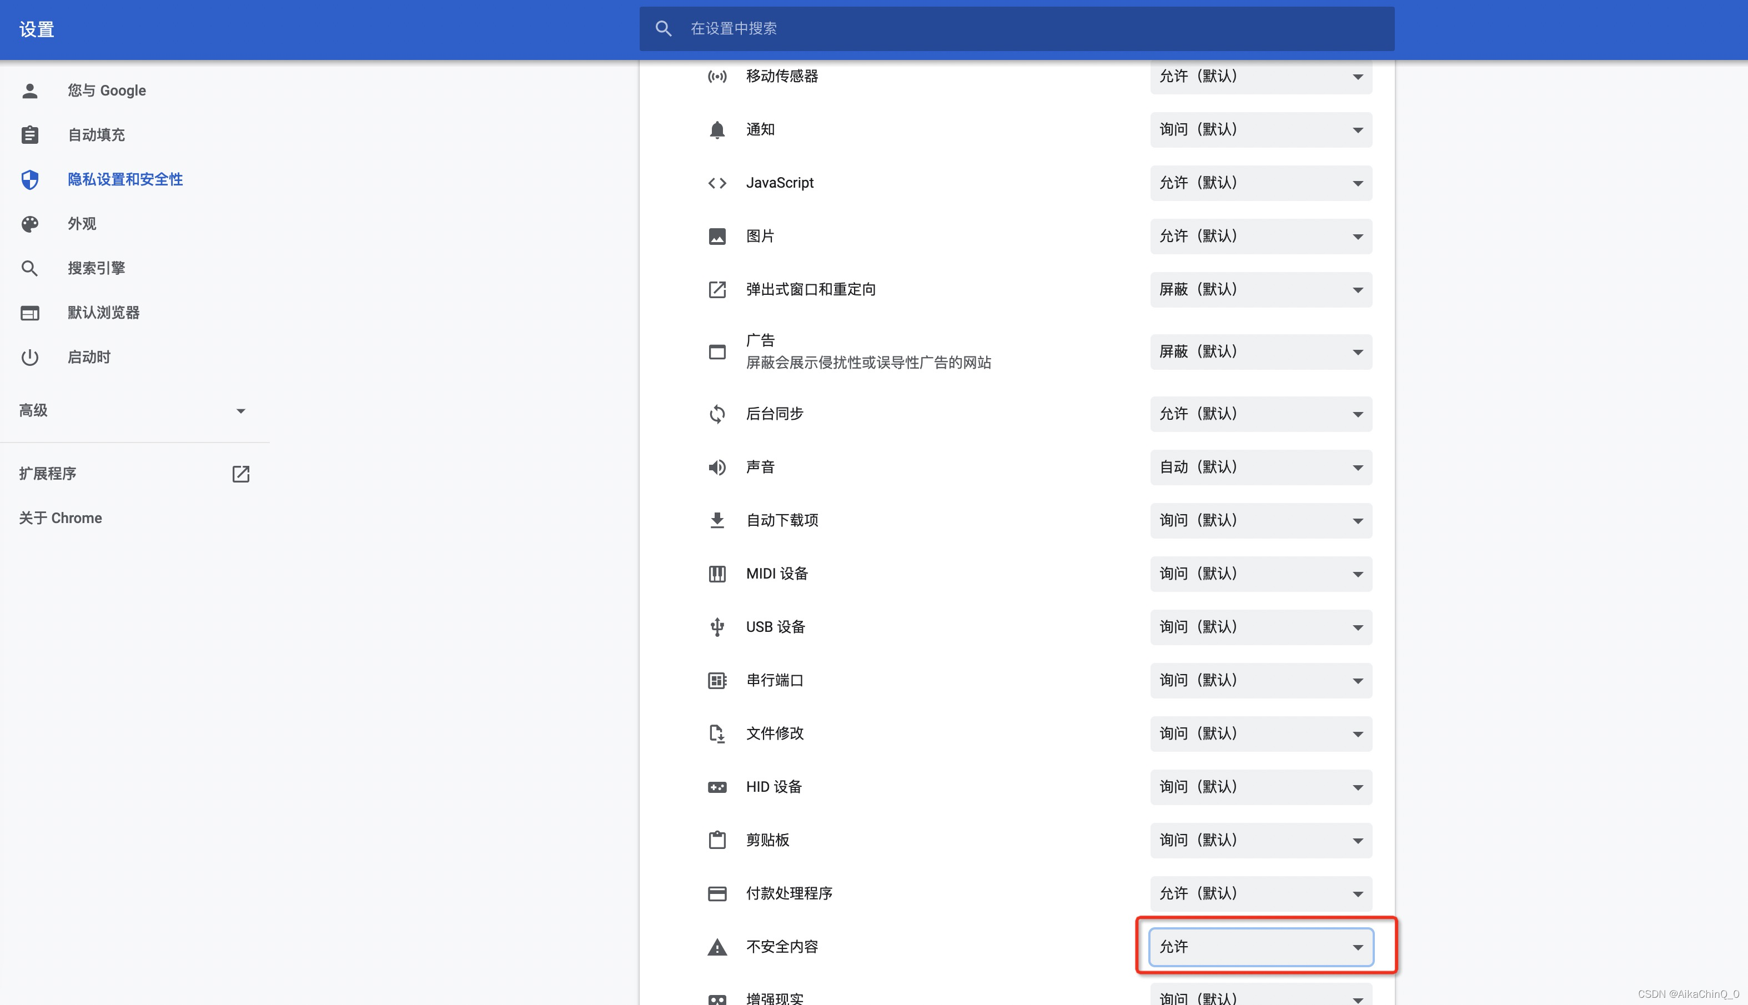Image resolution: width=1748 pixels, height=1005 pixels.
Task: Click the USB 设备 icon
Action: (717, 627)
